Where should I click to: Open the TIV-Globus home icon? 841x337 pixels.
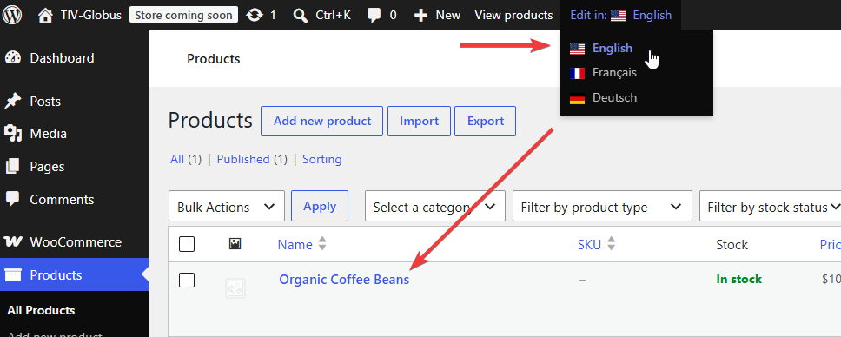click(x=45, y=15)
